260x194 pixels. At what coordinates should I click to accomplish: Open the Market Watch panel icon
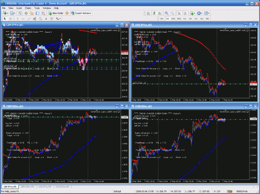coord(20,13)
